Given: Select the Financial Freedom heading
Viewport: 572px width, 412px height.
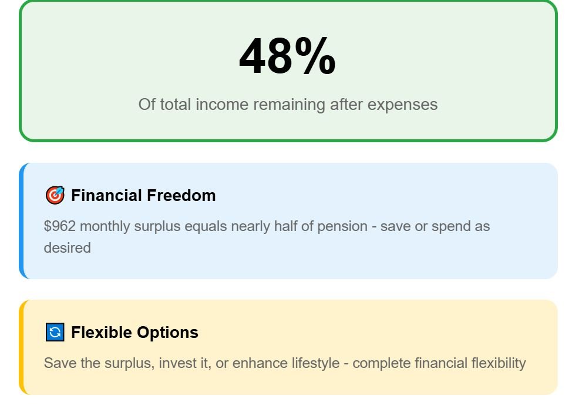Looking at the screenshot, I should (143, 195).
